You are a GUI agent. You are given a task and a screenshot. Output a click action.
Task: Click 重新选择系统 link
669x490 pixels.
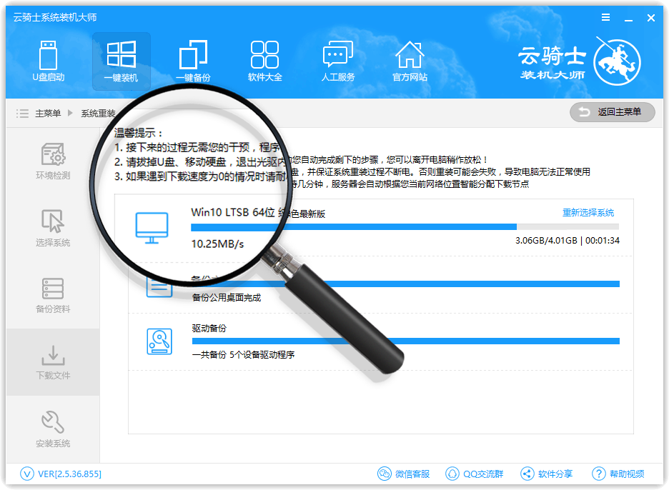(x=588, y=212)
